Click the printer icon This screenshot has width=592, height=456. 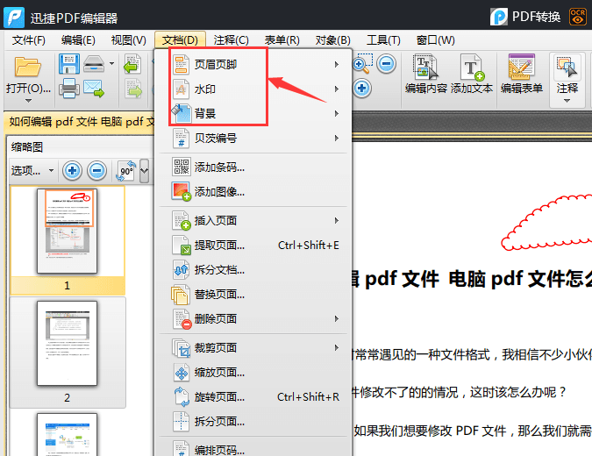point(69,88)
